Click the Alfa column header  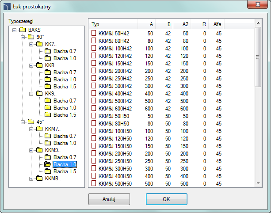217,23
